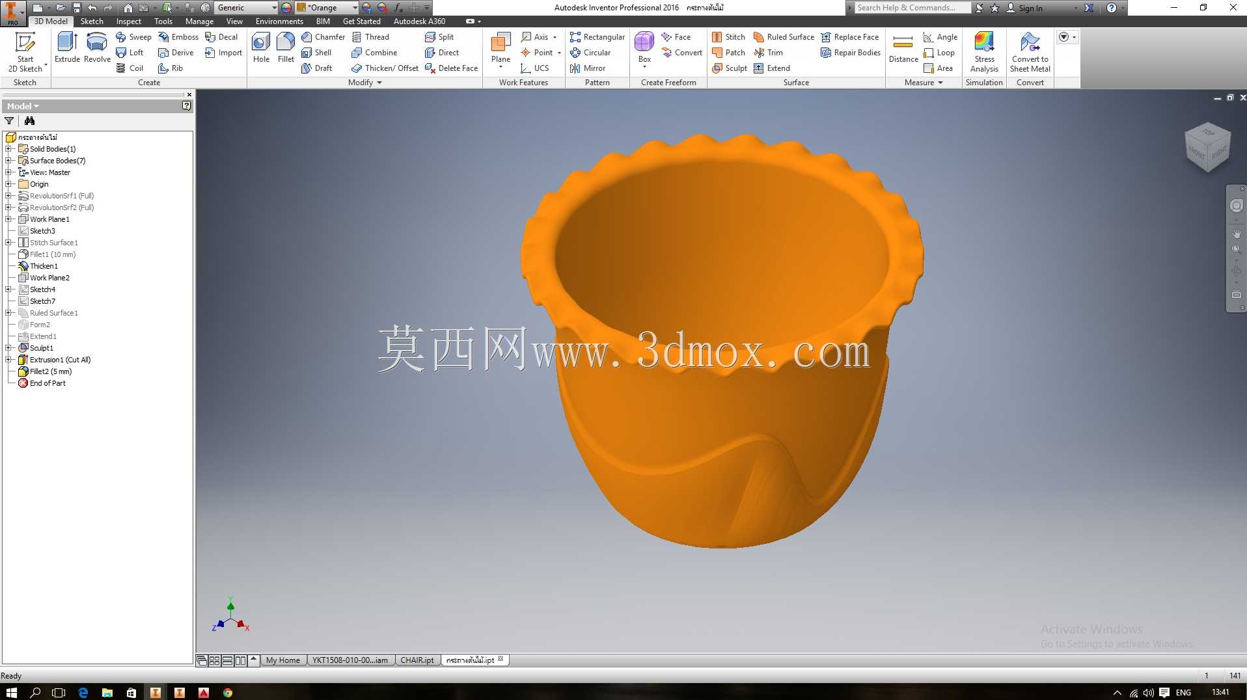Image resolution: width=1247 pixels, height=700 pixels.
Task: Select the Revolve tool
Action: (x=97, y=47)
